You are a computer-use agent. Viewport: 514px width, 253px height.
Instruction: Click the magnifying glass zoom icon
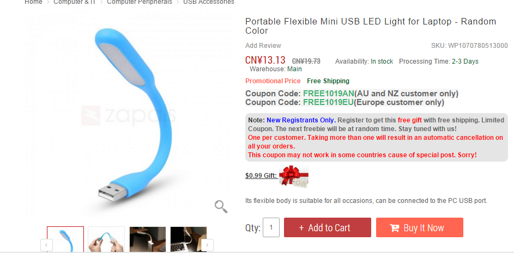(x=221, y=207)
